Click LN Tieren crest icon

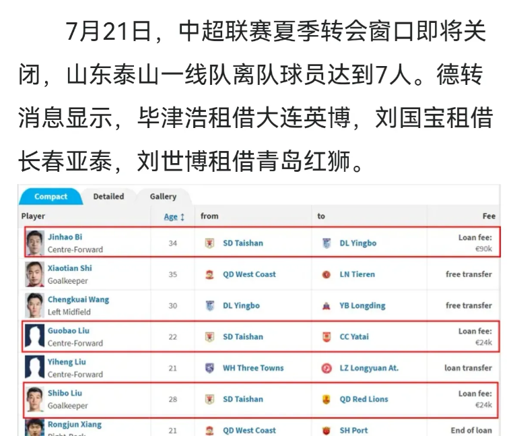point(326,274)
